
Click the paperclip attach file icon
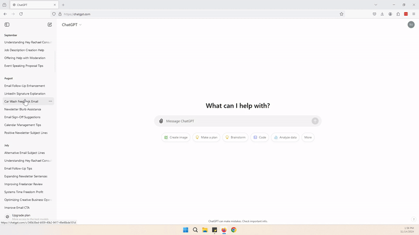tap(161, 121)
